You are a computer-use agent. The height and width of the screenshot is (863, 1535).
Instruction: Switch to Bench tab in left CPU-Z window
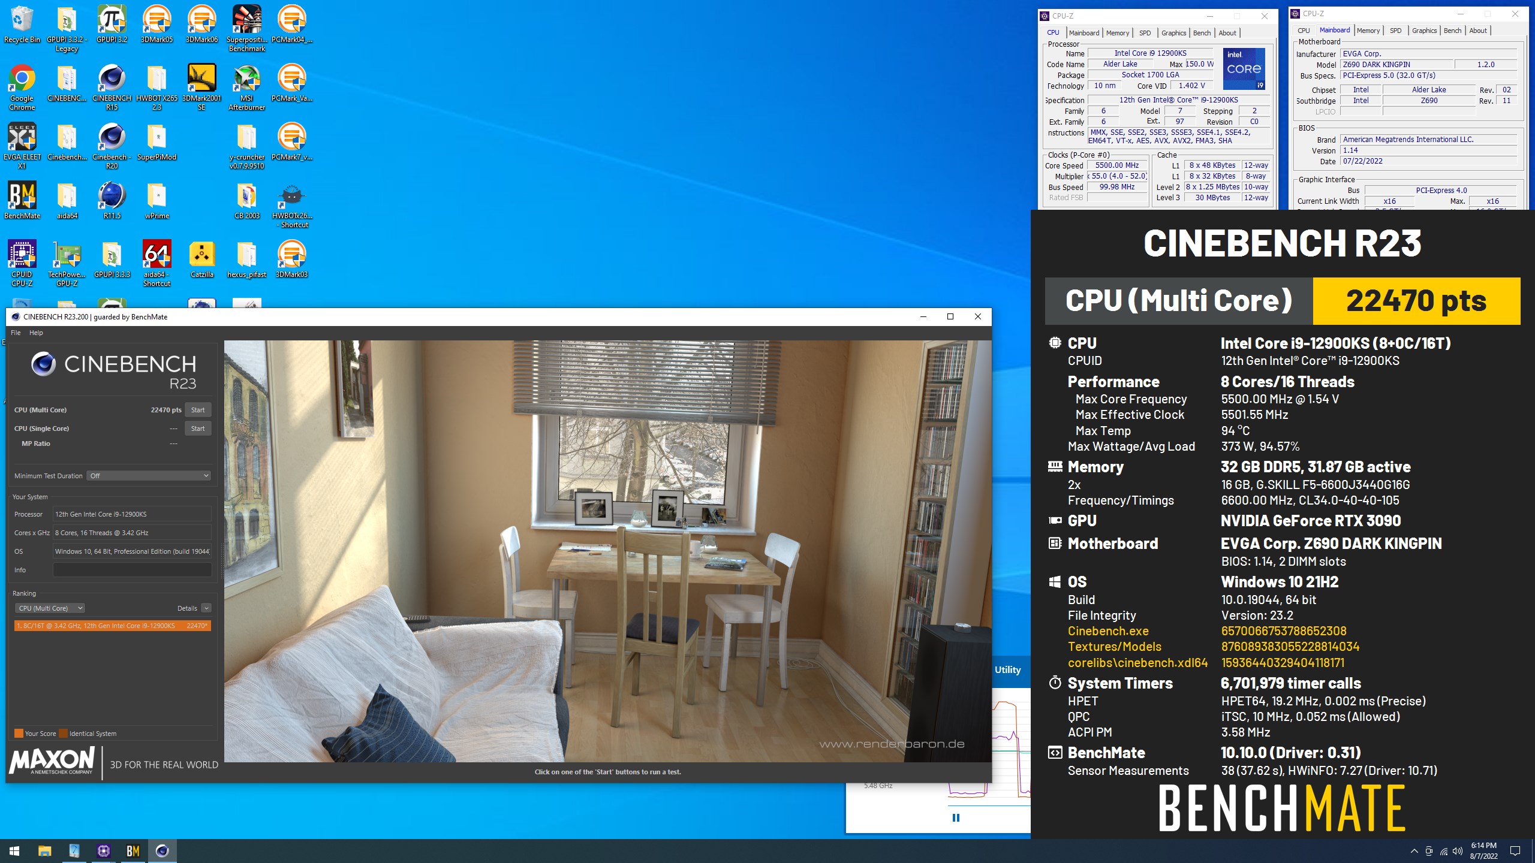(x=1202, y=33)
